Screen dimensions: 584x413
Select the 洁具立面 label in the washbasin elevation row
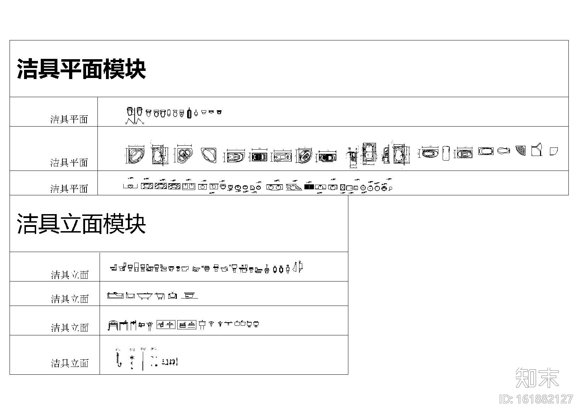click(x=69, y=328)
